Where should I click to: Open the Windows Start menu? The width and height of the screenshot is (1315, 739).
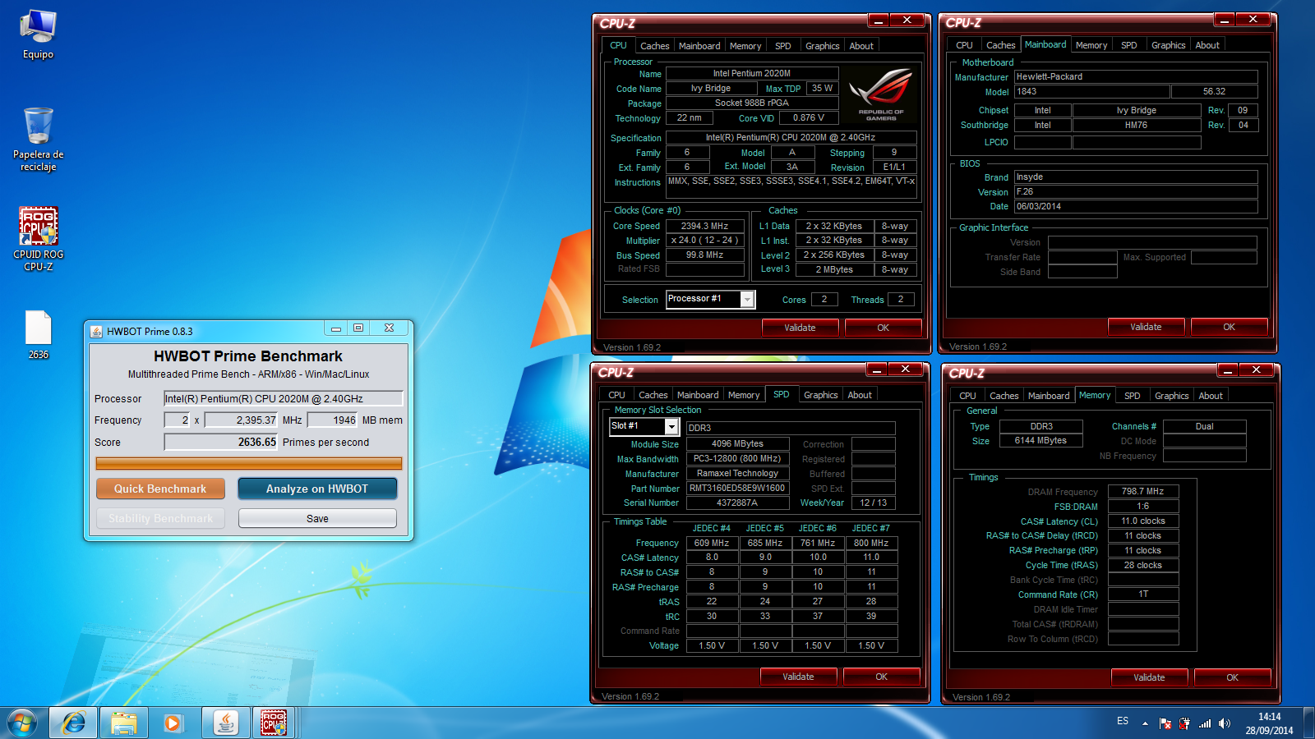coord(22,723)
